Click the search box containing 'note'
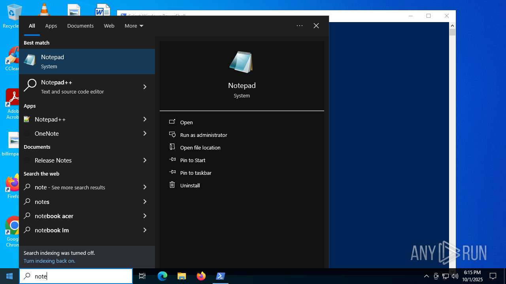This screenshot has width=506, height=284. (76, 276)
